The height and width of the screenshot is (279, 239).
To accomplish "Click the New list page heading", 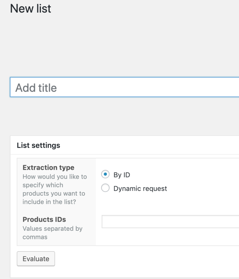I will pos(30,8).
